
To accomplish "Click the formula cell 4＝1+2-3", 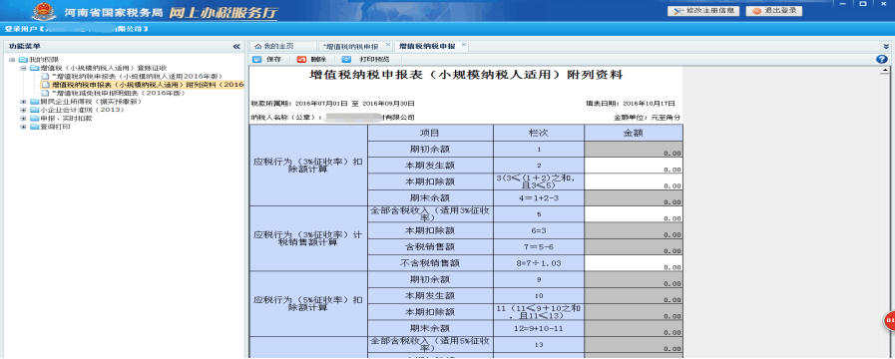I will 539,198.
